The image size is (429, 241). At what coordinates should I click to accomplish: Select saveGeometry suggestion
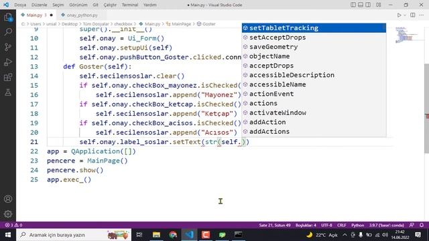click(x=314, y=47)
